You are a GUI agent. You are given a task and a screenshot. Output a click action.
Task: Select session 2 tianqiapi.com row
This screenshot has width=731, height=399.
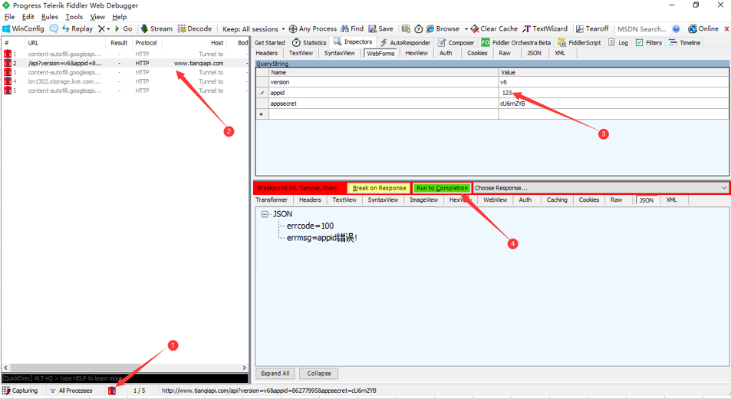coord(125,63)
